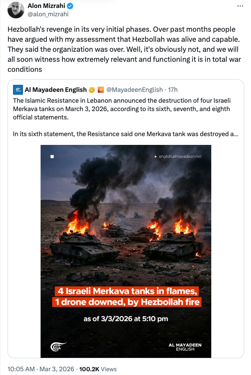Click the 17h timestamp of quoted post
Image resolution: width=251 pixels, height=375 pixels.
[x=172, y=90]
